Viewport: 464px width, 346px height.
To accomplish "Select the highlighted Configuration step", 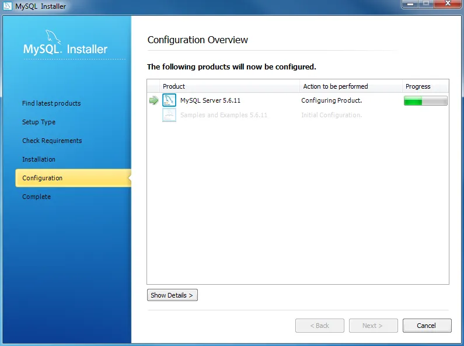I will click(x=74, y=178).
